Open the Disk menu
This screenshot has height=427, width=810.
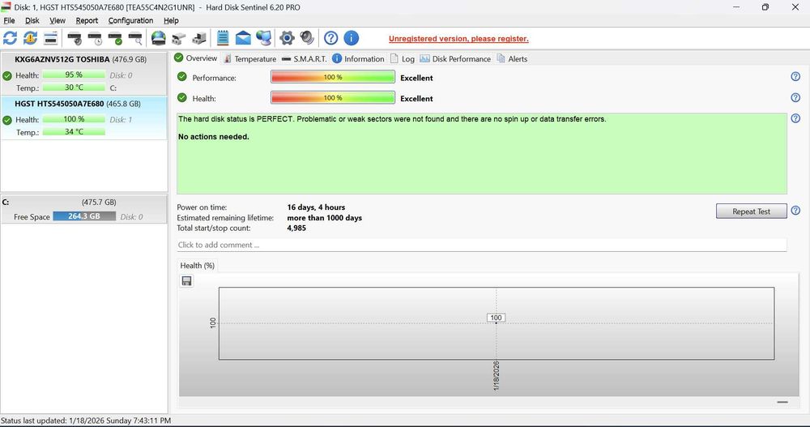[32, 21]
